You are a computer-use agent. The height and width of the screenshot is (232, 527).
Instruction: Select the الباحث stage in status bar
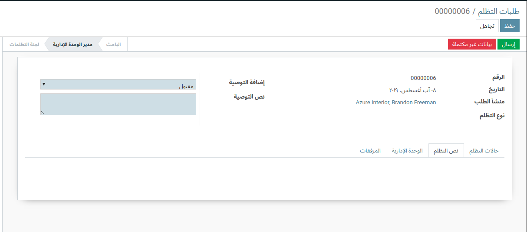tap(114, 44)
